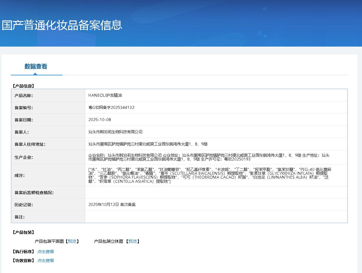
Task: Click the empty 备案后监督检查情况 value cell
Action: coord(216,192)
